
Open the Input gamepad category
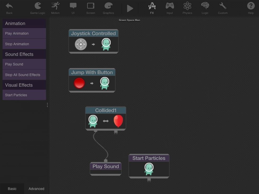pyautogui.click(x=170, y=6)
